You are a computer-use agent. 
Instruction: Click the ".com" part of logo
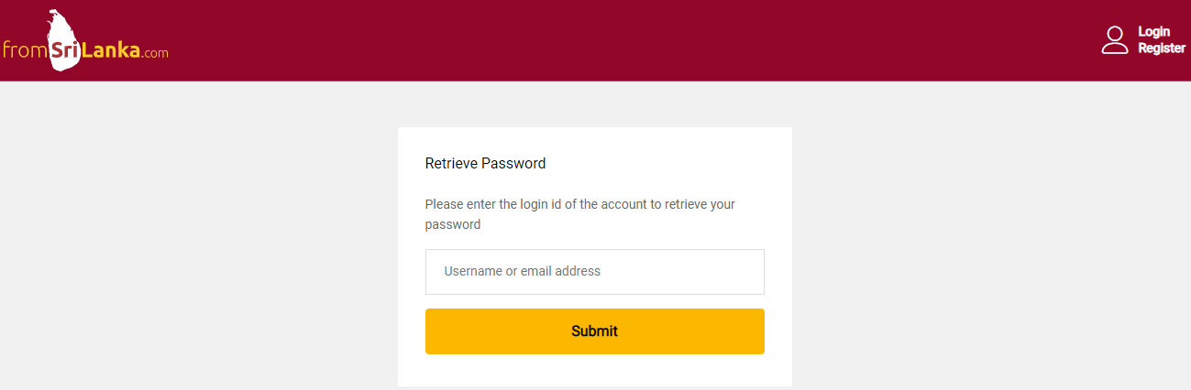154,53
